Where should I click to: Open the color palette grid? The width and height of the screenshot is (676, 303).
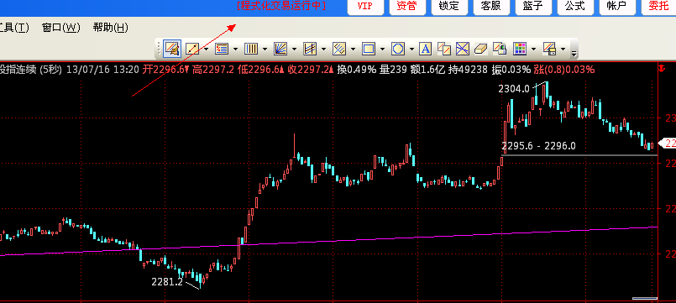pos(520,49)
